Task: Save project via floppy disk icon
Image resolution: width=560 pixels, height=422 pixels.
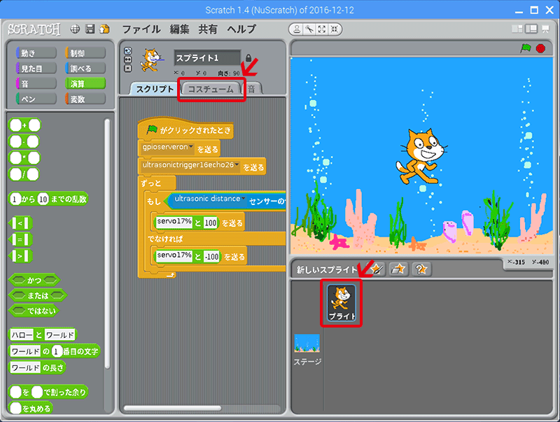Action: click(90, 29)
